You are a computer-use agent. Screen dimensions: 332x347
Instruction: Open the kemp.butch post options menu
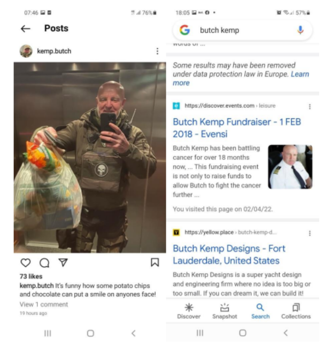pos(157,51)
